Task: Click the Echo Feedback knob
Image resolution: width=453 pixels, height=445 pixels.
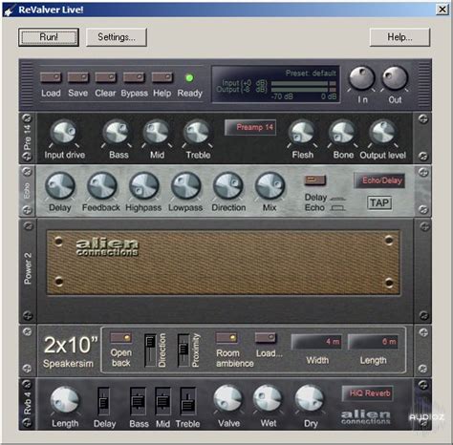Action: [x=101, y=186]
